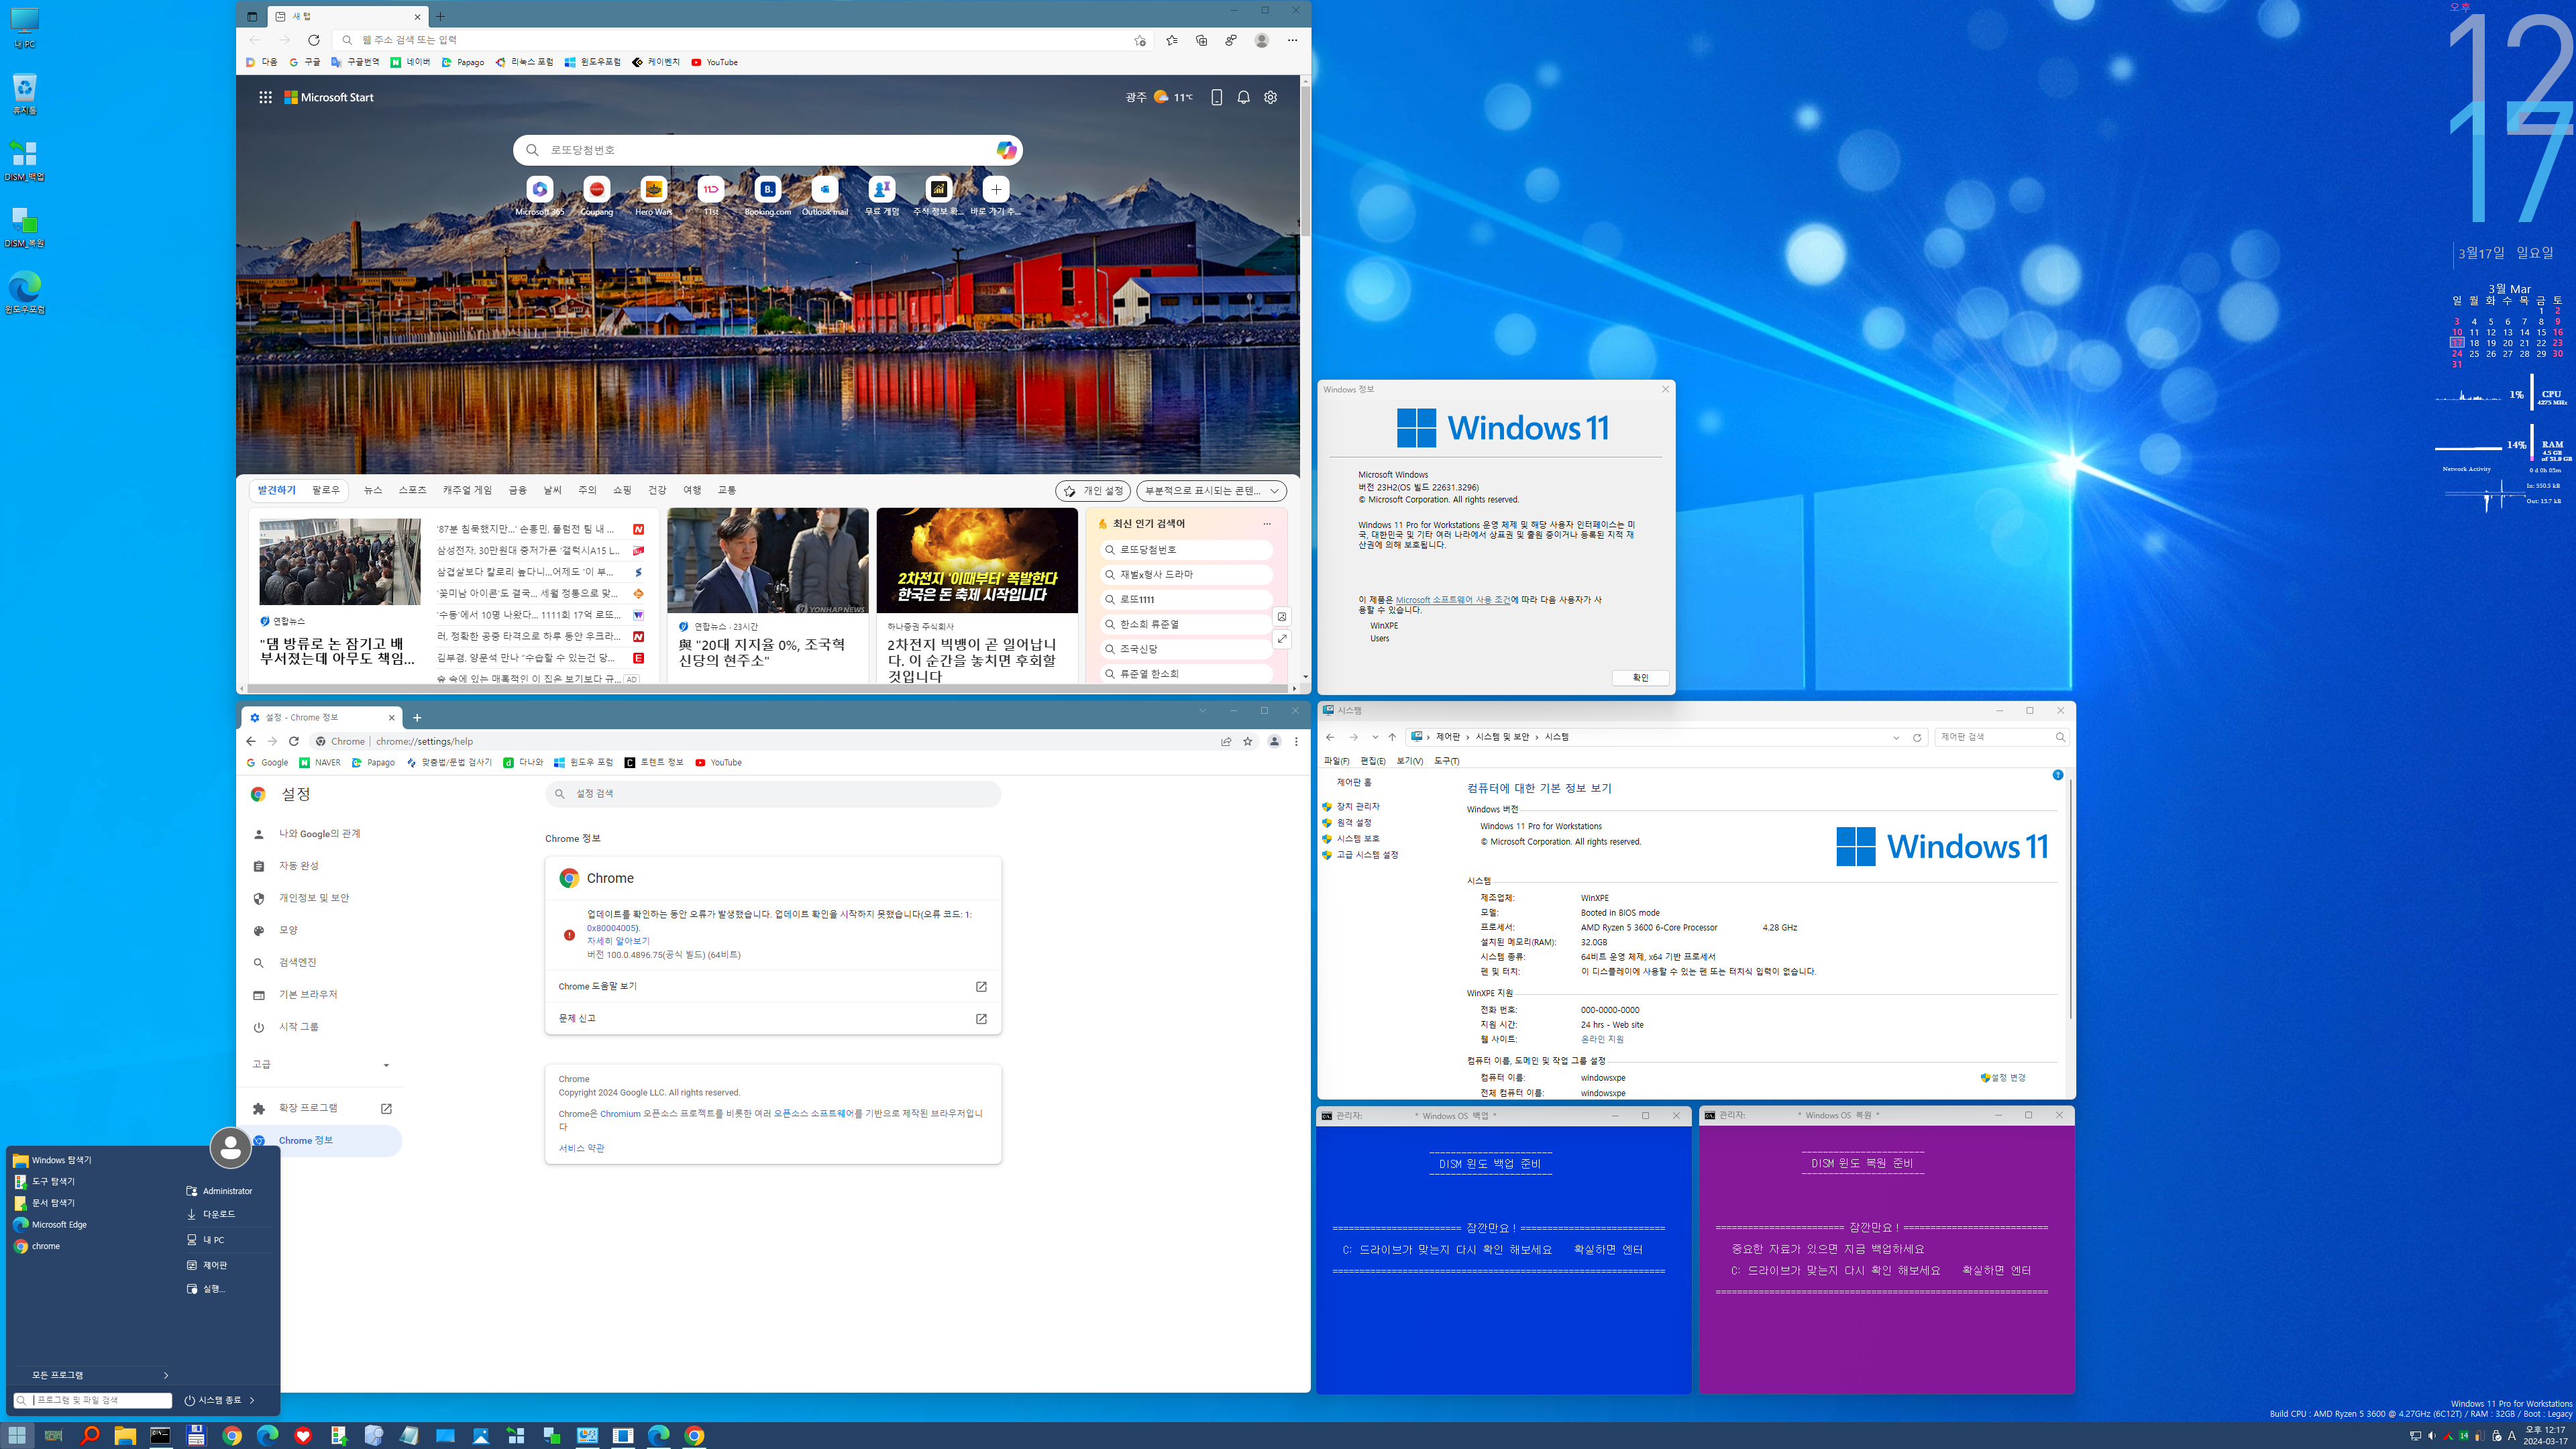Open Edge settings and more menu
The image size is (2576, 1449).
[x=1292, y=40]
